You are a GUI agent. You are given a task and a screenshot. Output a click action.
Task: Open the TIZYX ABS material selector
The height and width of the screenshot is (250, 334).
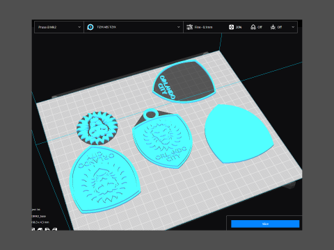point(134,27)
